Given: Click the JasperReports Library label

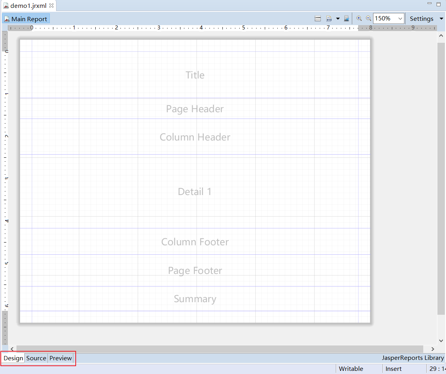Looking at the screenshot, I should coord(413,358).
